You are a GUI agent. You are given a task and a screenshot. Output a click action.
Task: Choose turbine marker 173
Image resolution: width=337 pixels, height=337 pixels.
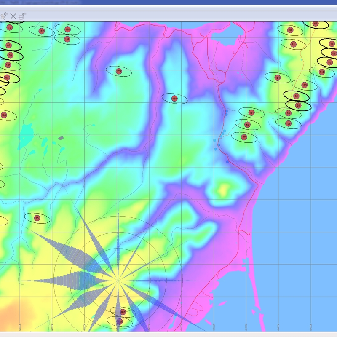(304, 85)
